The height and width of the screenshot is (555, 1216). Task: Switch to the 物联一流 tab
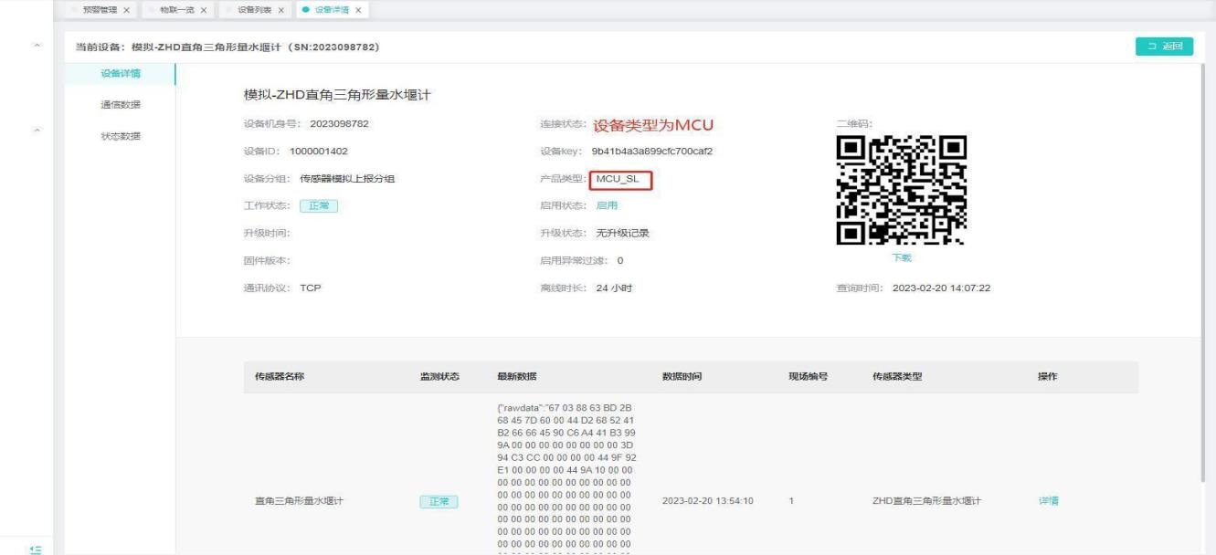click(x=176, y=10)
